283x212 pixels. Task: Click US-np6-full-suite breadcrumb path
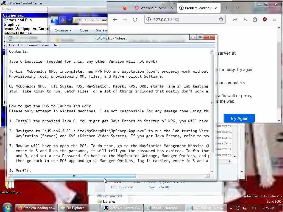95,20
